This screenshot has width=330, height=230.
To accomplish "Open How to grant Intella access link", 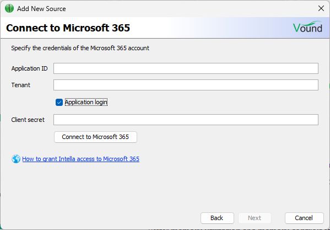I will tap(80, 159).
